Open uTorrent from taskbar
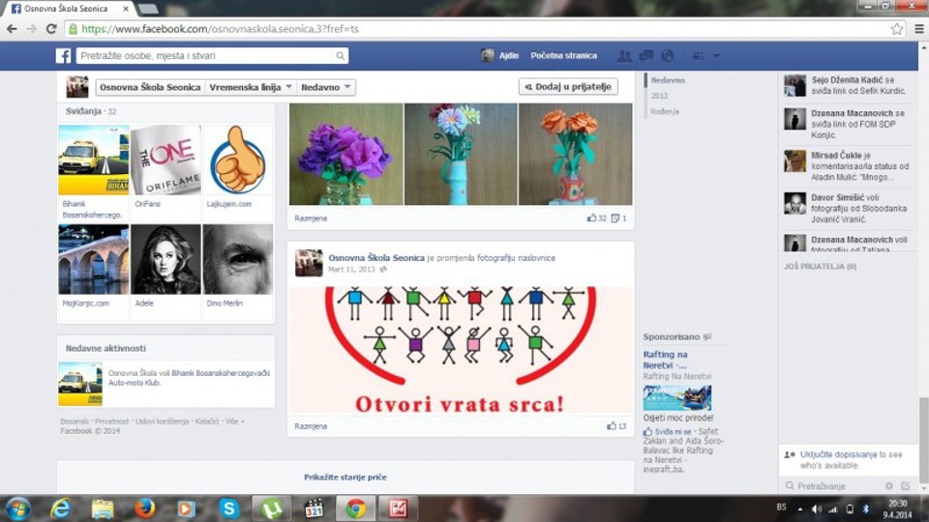Viewport: 929px width, 522px height. pyautogui.click(x=272, y=508)
